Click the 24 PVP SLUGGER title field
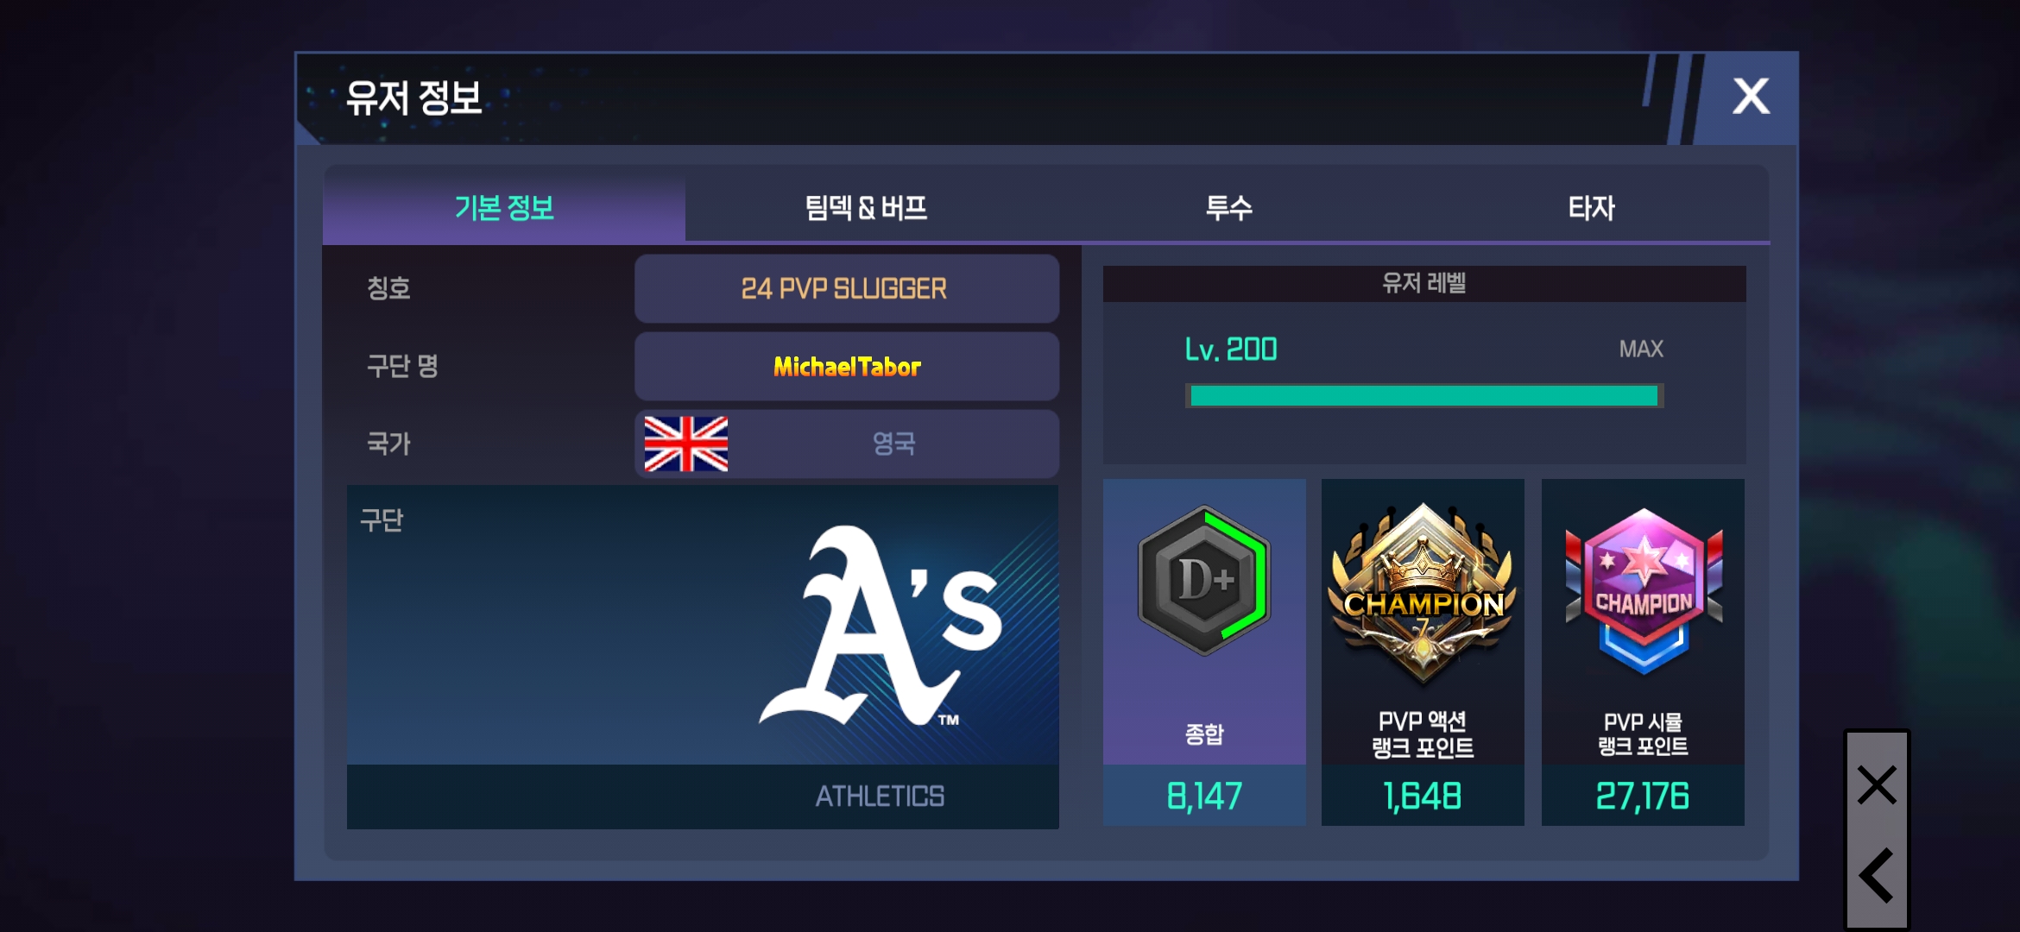The height and width of the screenshot is (932, 2020). (847, 288)
